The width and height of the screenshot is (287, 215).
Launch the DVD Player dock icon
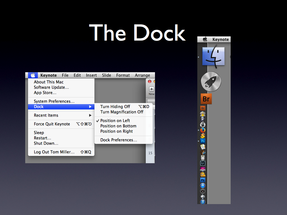(203, 158)
